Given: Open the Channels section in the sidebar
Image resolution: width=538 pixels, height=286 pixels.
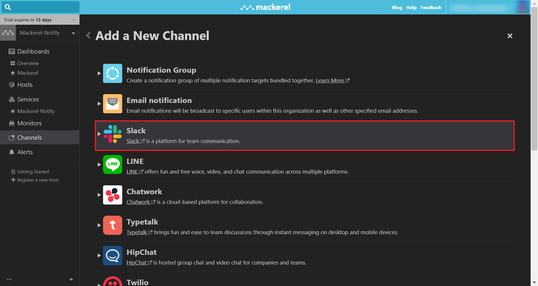Looking at the screenshot, I should coord(29,137).
